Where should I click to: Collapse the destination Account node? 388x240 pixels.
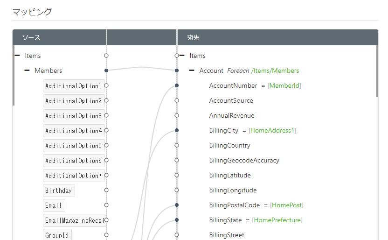(x=192, y=71)
